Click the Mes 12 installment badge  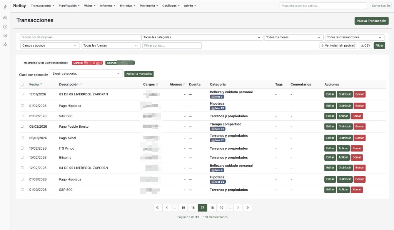point(218,140)
